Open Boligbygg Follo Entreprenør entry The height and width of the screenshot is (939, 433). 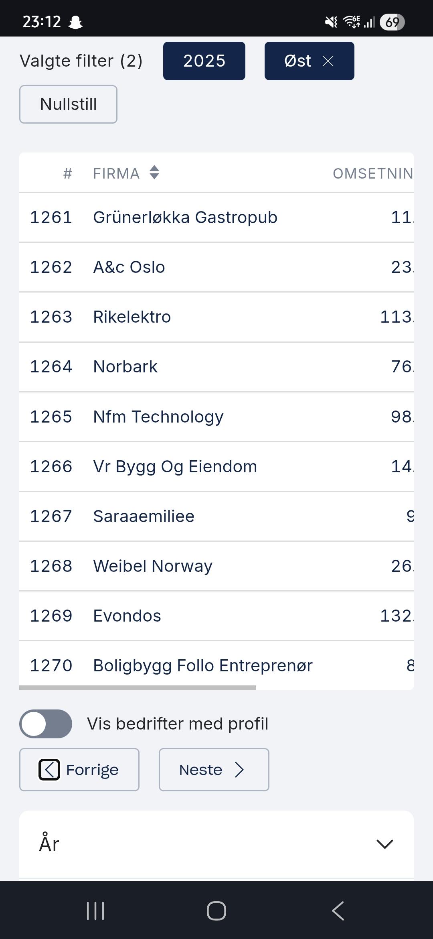click(202, 666)
